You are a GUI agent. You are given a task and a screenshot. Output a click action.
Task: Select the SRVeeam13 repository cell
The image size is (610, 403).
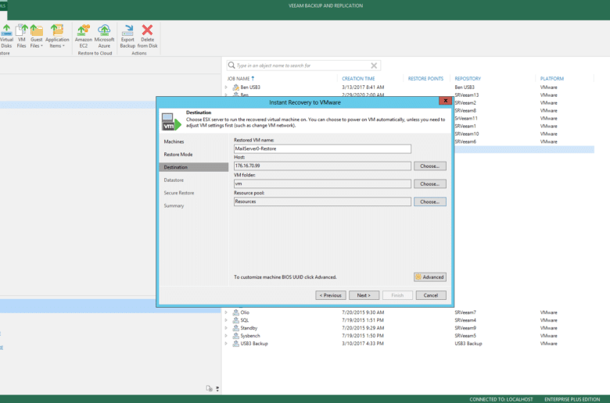(x=466, y=95)
